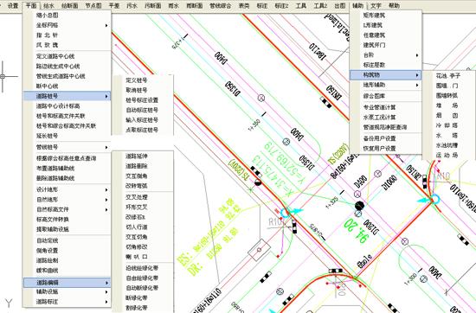Screen dimensions: 476x313
Task: Expand the 辅助设施 submenu
Action: (68, 291)
